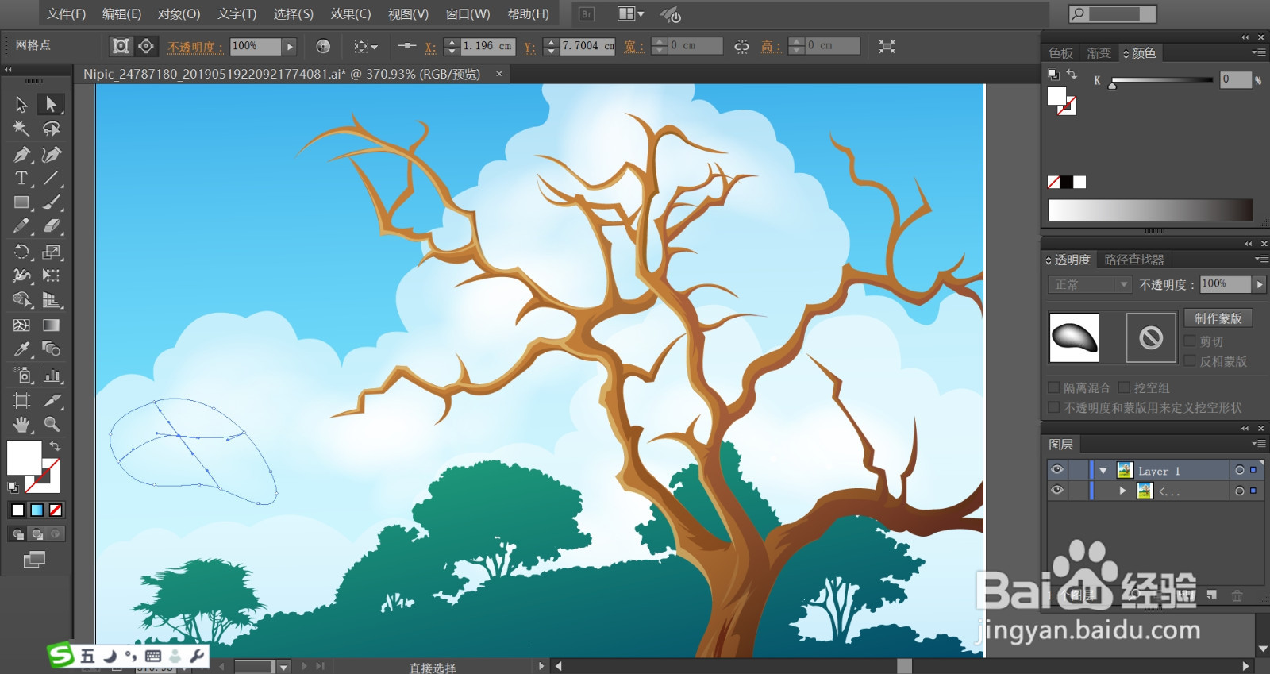Select the Type tool

coord(21,178)
